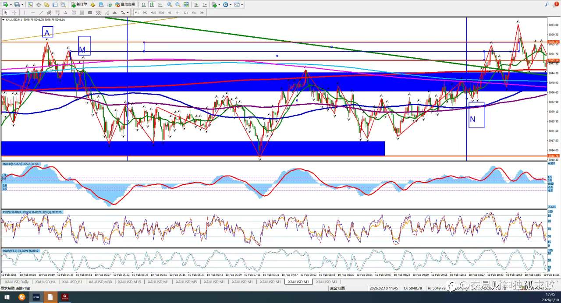This screenshot has width=561, height=303.
Task: Zoom in on the chart
Action: pos(170,5)
